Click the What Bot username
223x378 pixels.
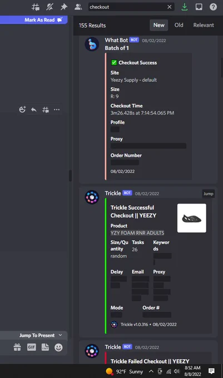click(x=116, y=40)
